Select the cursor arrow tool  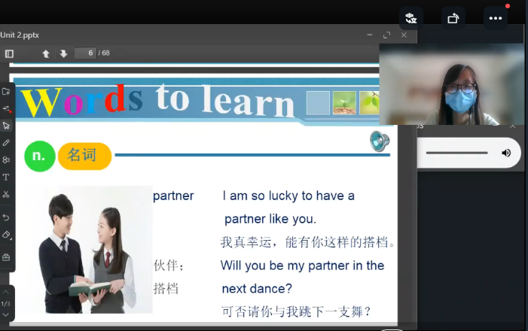[6, 126]
